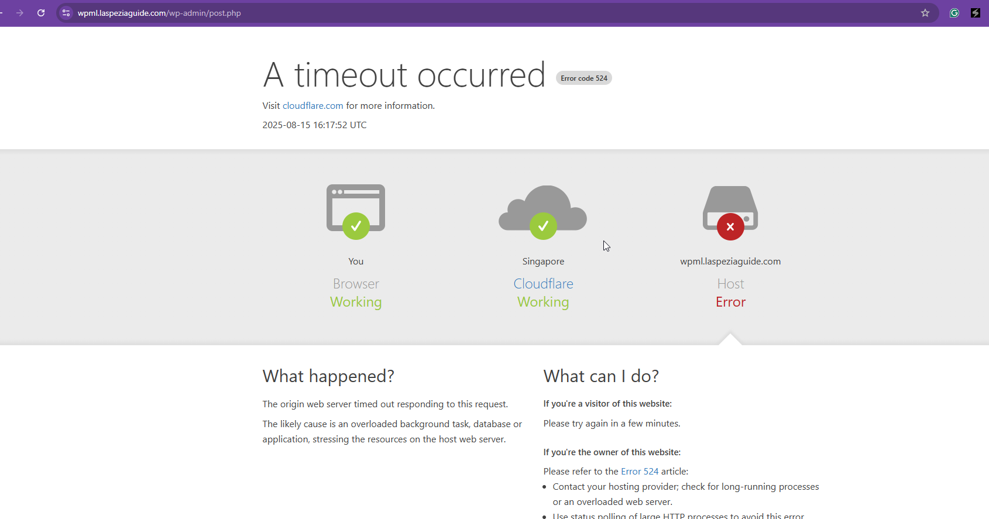The image size is (989, 519).
Task: Open the Error 524 article link
Action: coord(640,472)
